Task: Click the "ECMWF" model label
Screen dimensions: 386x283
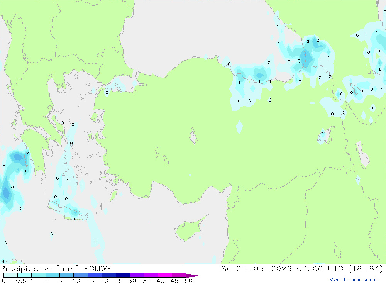Action: (x=98, y=269)
